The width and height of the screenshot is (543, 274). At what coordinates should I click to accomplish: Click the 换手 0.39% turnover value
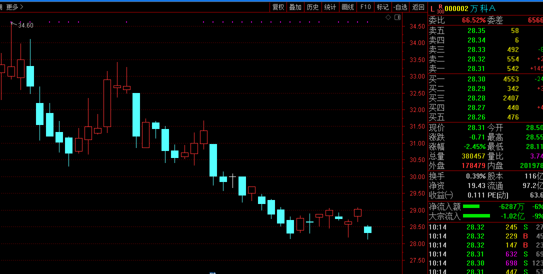476,176
